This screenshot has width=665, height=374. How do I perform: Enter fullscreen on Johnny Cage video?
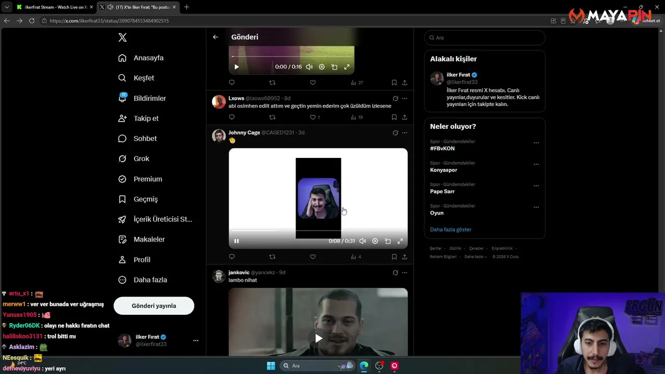coord(400,241)
